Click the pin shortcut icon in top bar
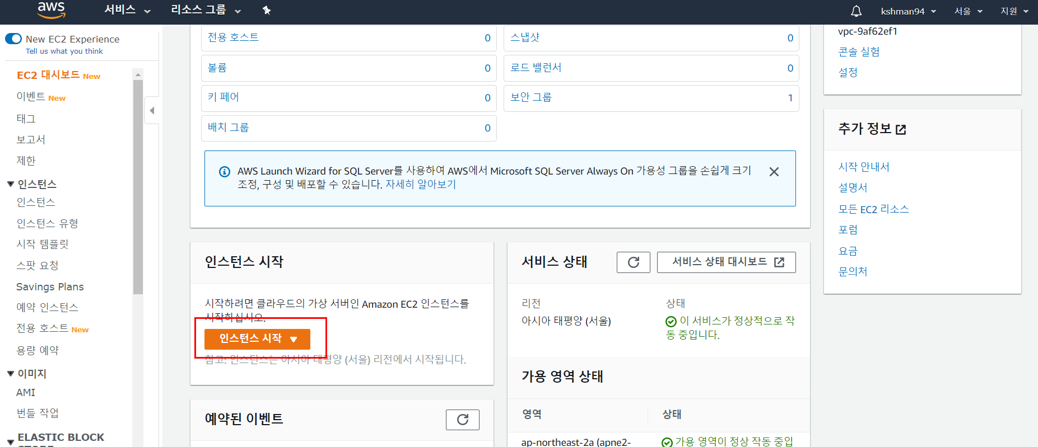1038x447 pixels. [x=267, y=11]
